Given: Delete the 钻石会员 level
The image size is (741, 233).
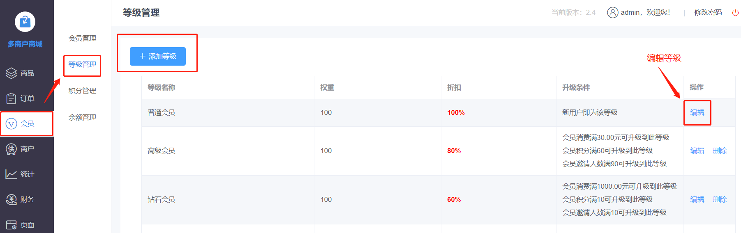Looking at the screenshot, I should click(x=720, y=199).
